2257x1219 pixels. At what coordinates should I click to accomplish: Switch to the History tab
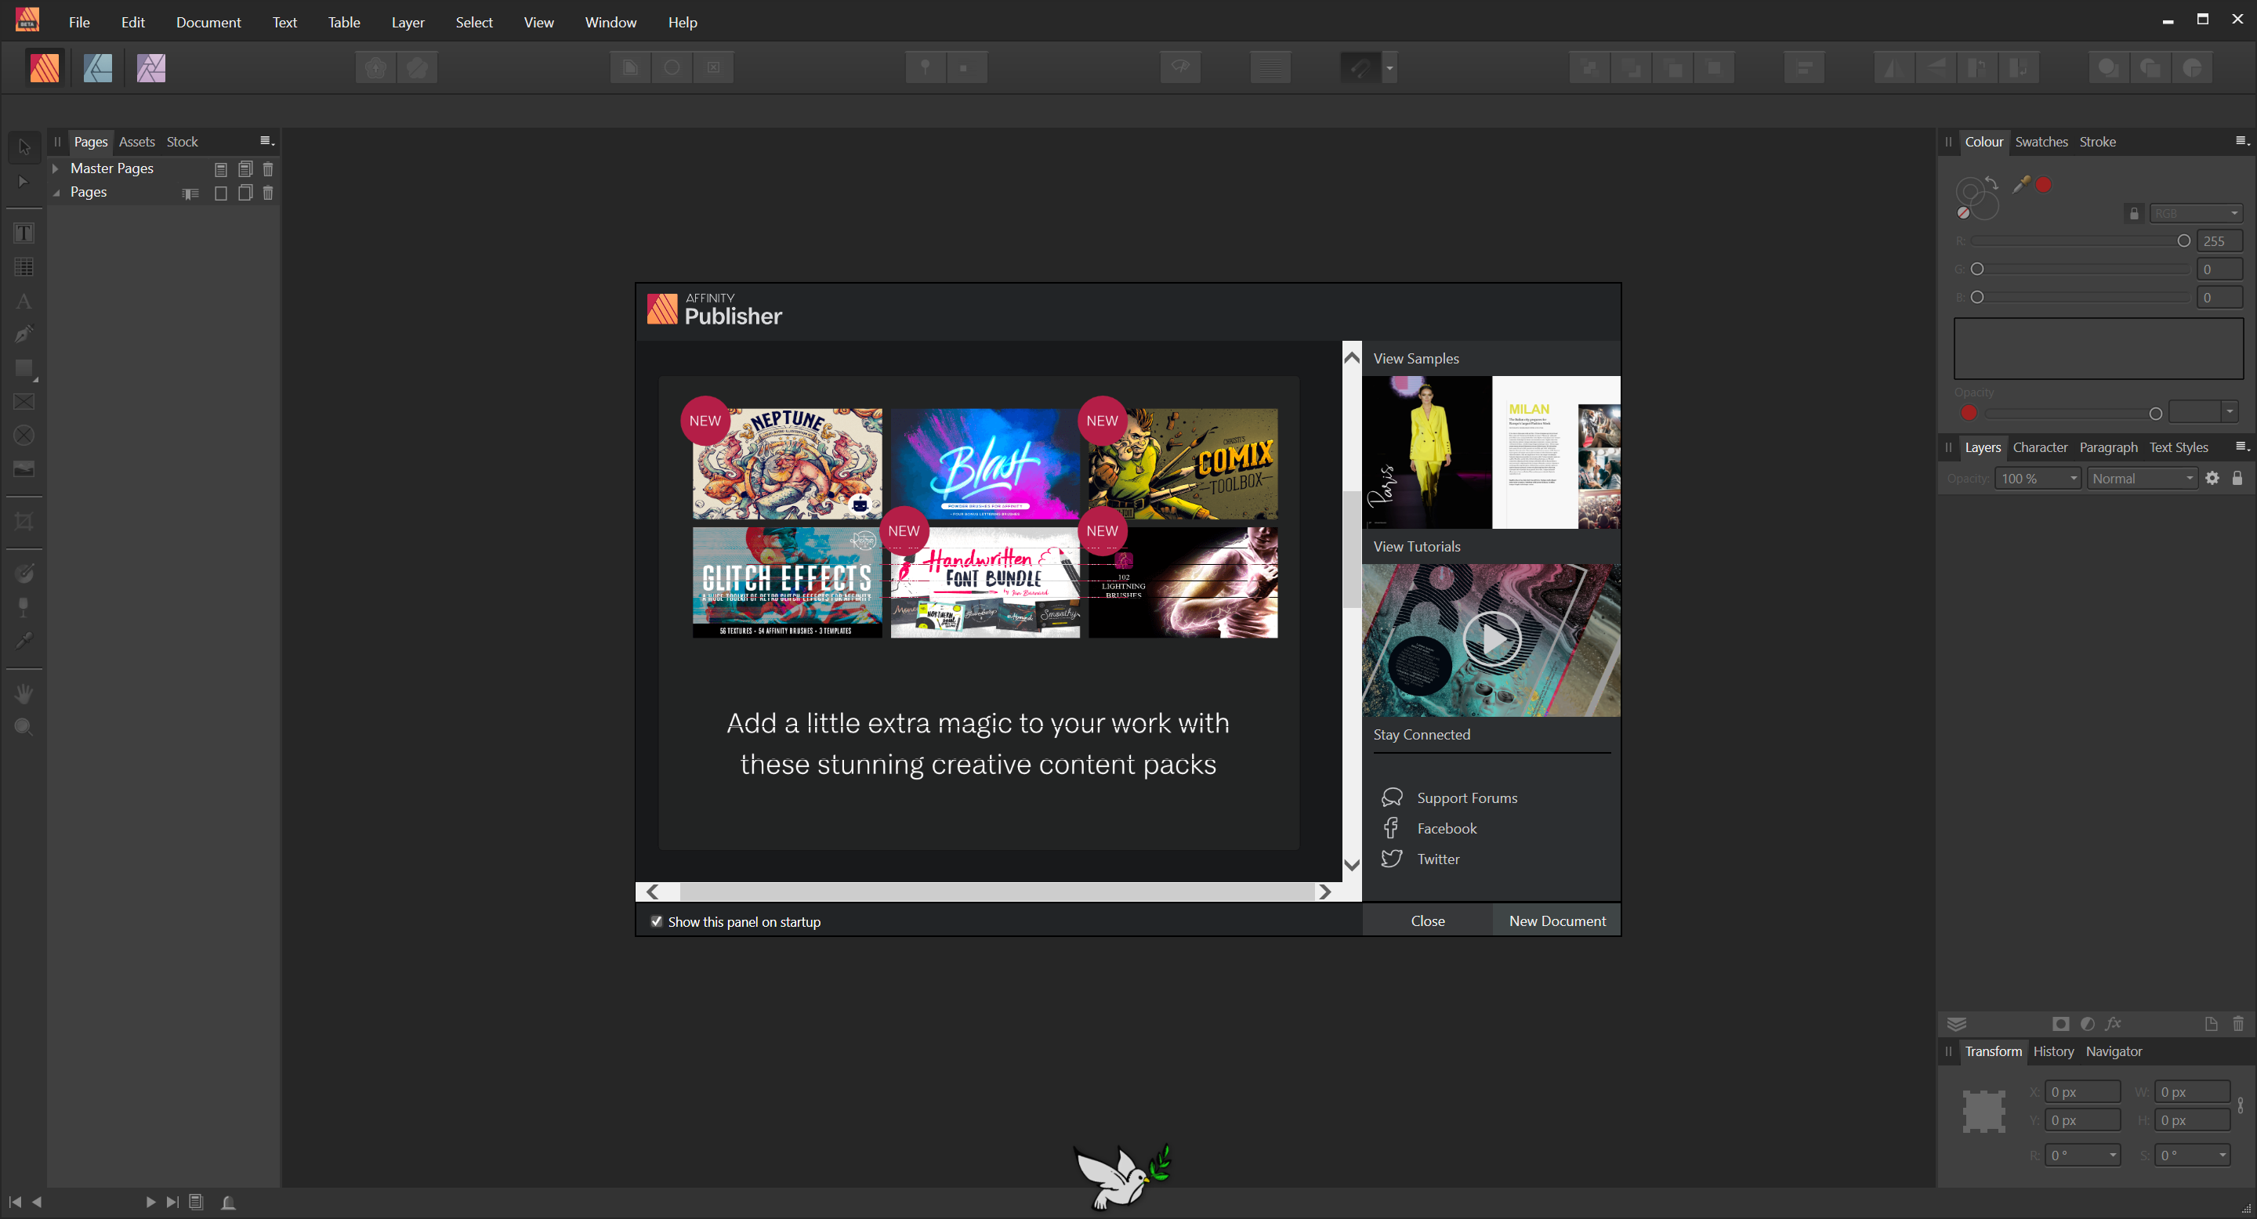coord(2053,1051)
